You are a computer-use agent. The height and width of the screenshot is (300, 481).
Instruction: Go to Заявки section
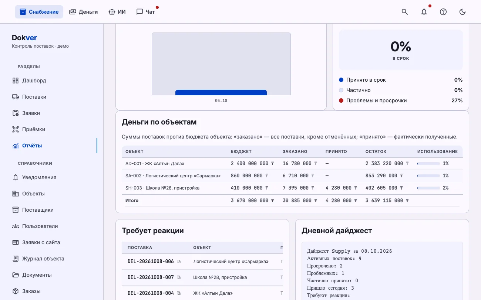point(52,113)
